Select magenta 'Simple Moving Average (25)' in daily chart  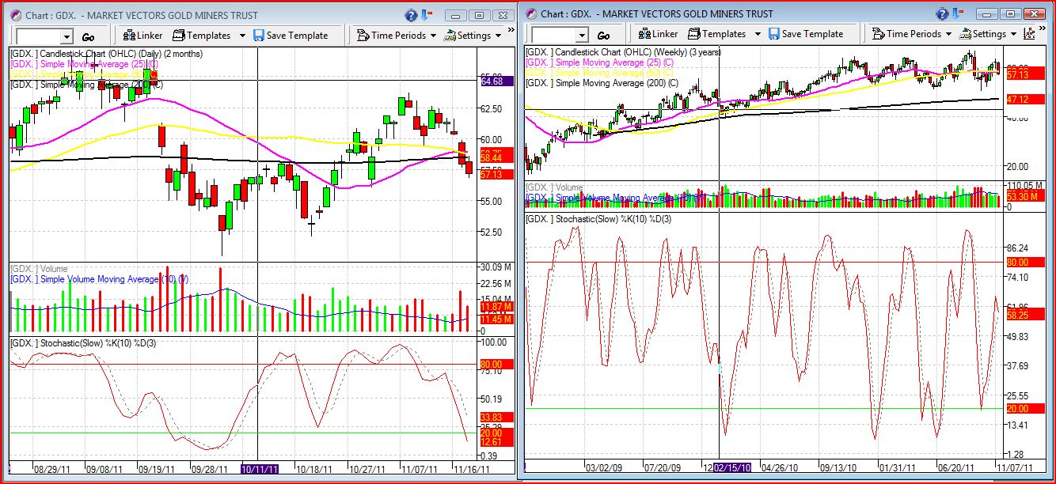(x=84, y=63)
